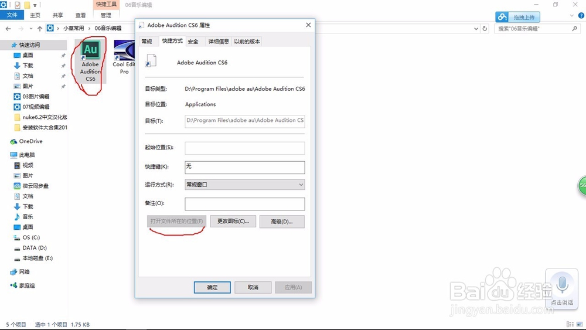
Task: Switch to the 常规 tab in properties
Action: (x=147, y=42)
